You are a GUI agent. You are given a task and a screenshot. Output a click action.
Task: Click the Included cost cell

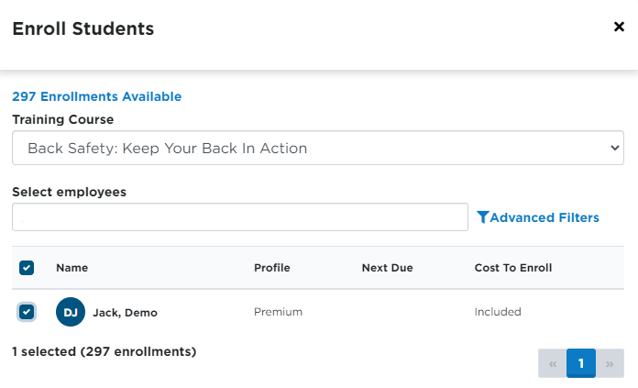(x=498, y=312)
